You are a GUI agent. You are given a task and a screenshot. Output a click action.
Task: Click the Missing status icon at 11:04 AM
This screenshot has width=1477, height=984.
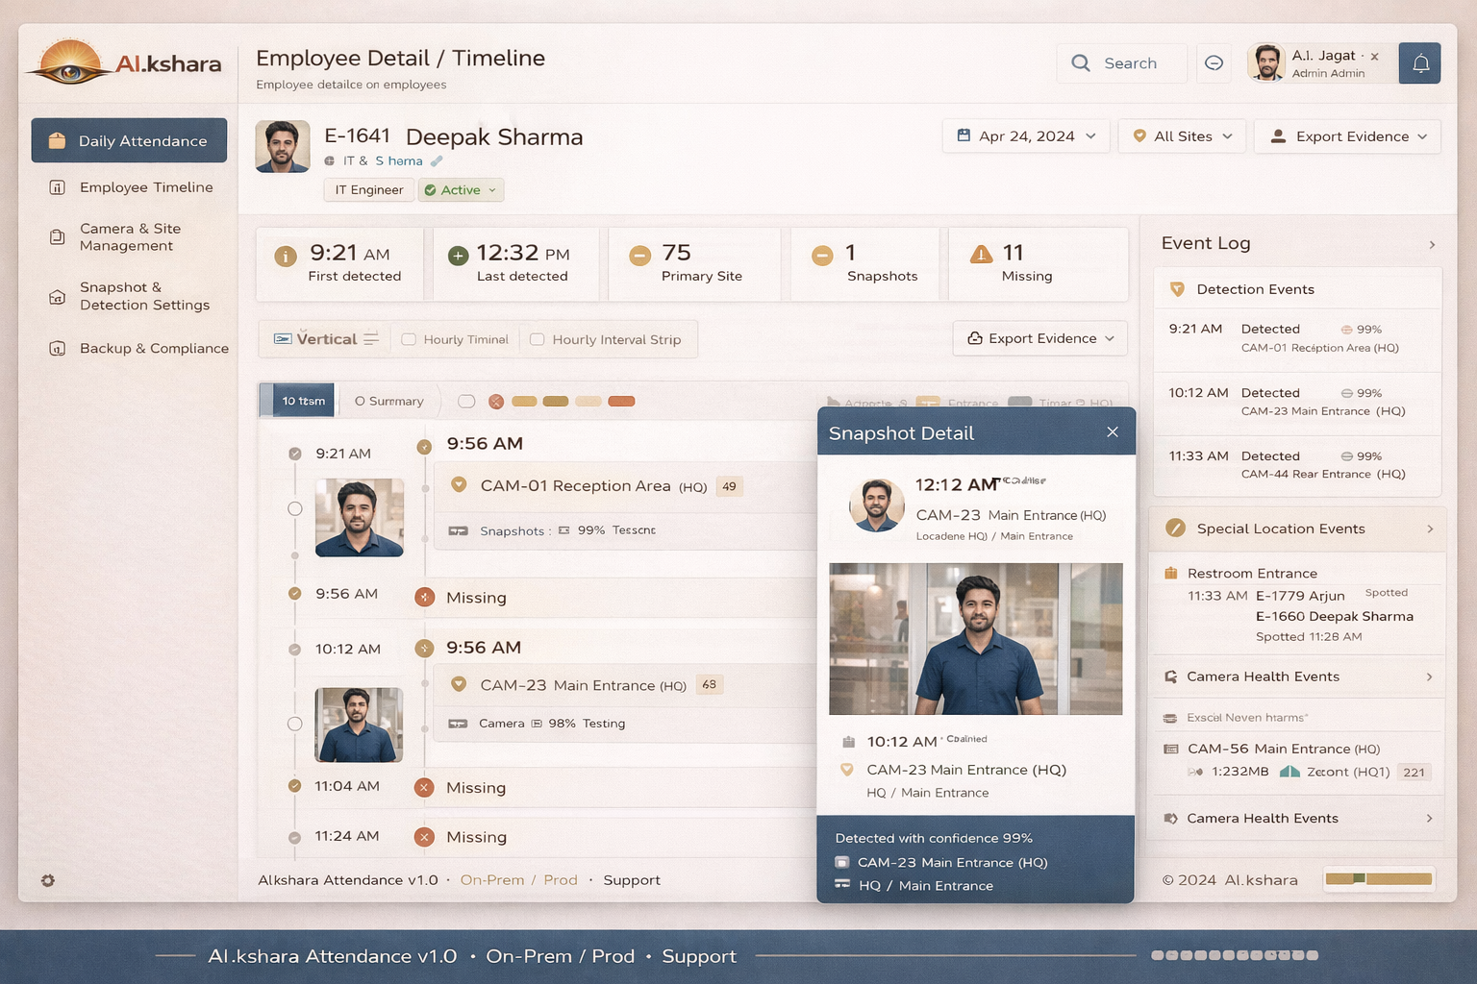(424, 787)
